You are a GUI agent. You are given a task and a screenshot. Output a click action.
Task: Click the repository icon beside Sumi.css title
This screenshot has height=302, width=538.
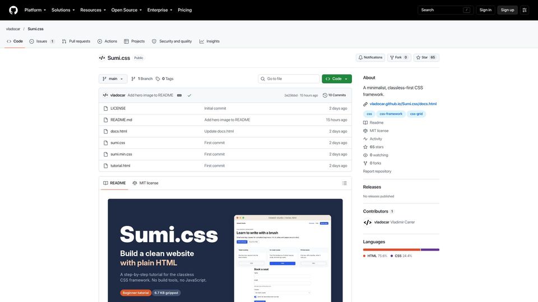(102, 58)
